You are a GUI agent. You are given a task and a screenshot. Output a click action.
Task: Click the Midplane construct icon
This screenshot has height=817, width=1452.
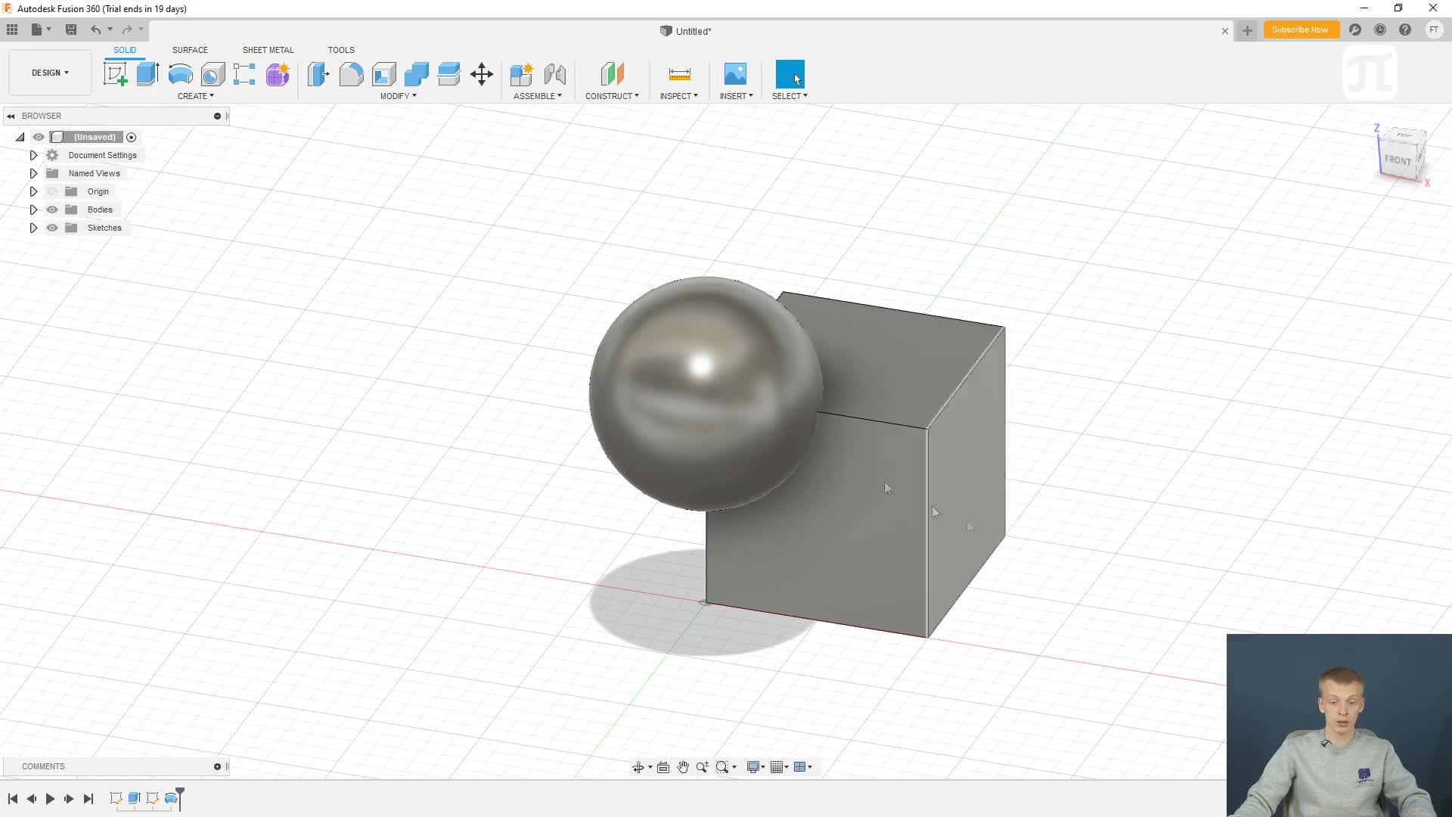tap(612, 74)
